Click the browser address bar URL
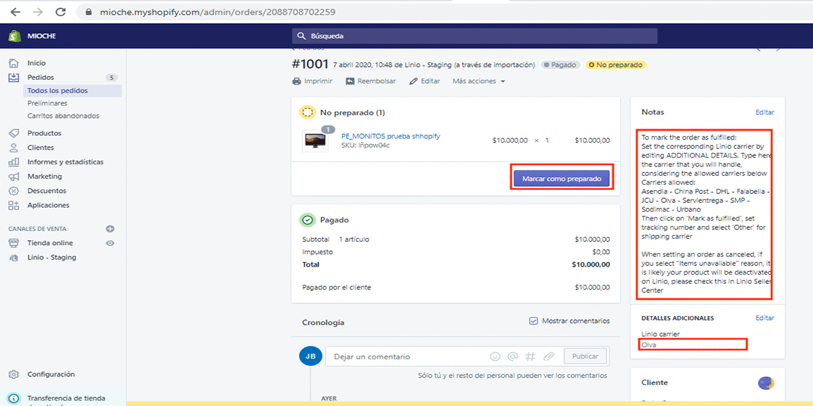 click(x=216, y=12)
